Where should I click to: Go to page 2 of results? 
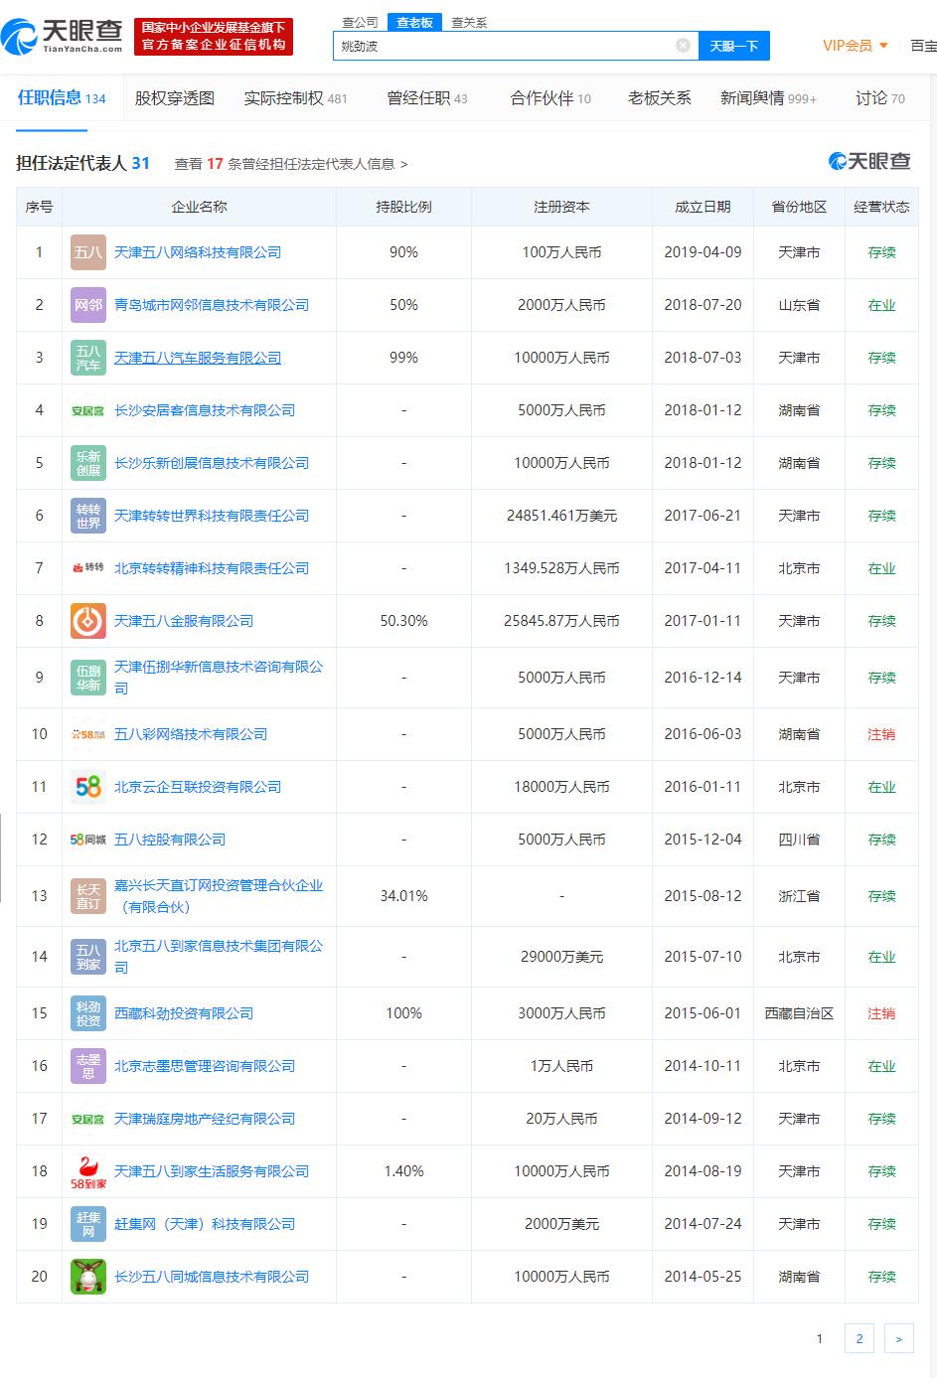click(859, 1338)
